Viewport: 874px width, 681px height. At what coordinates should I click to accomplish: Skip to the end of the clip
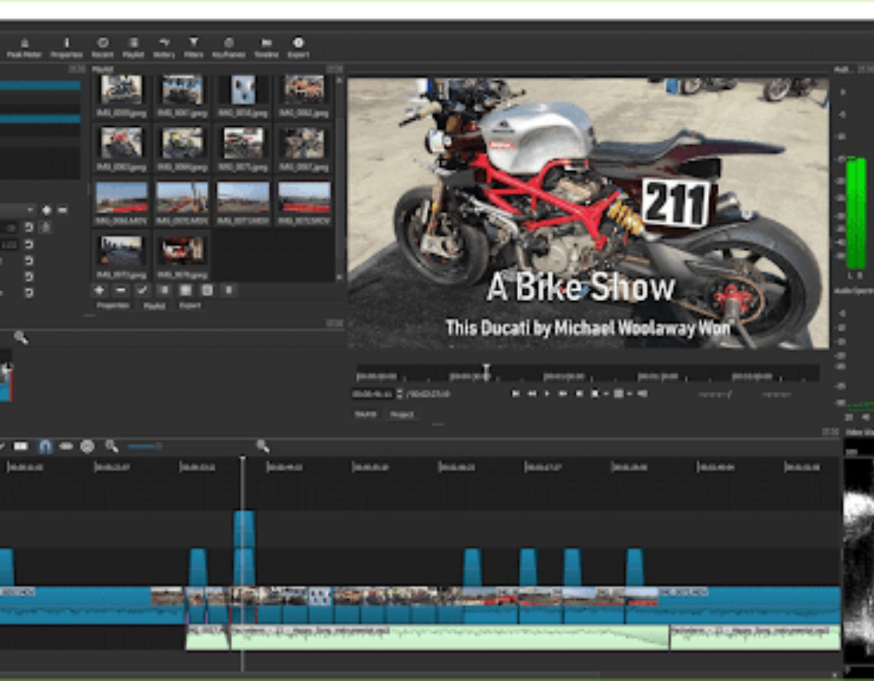pyautogui.click(x=579, y=394)
